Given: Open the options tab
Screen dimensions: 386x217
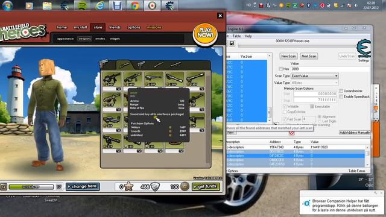Looking at the screenshot, I should pos(134,27).
